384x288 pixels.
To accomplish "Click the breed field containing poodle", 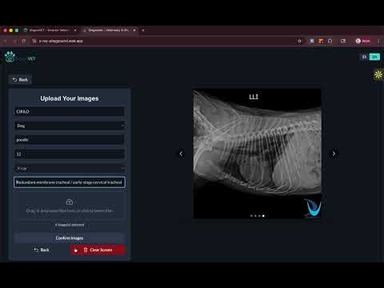I will coord(70,140).
